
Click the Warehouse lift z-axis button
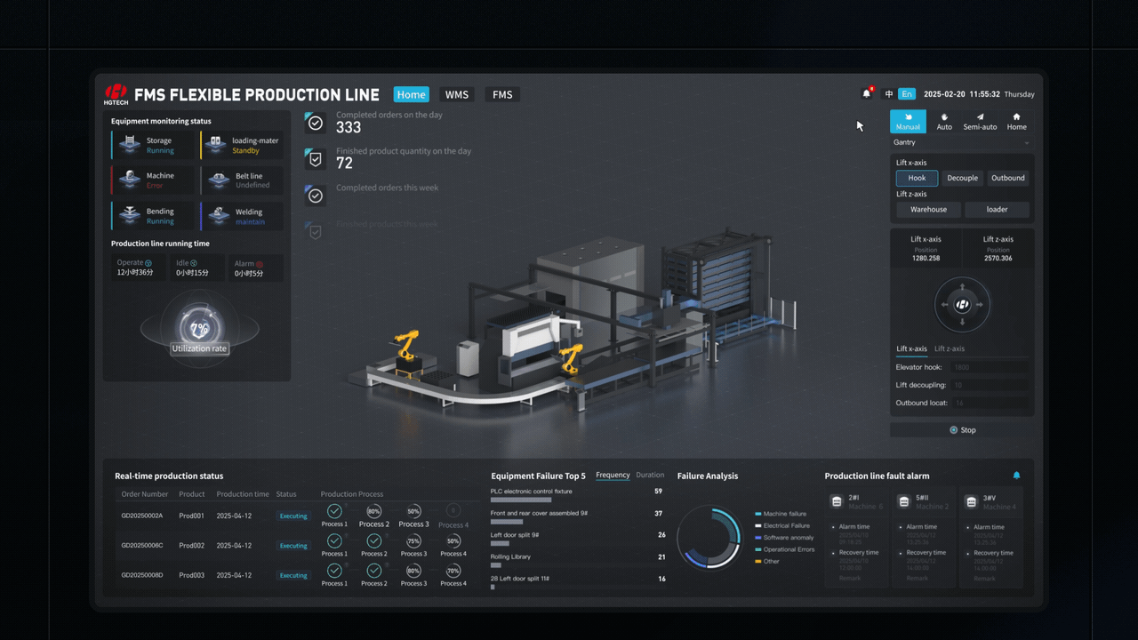928,210
